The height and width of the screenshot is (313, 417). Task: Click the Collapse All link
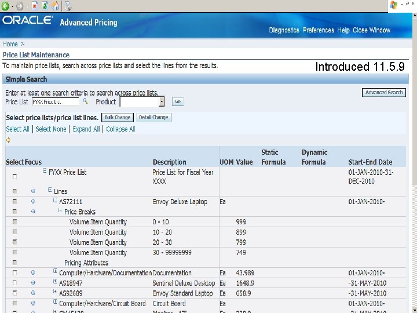120,129
